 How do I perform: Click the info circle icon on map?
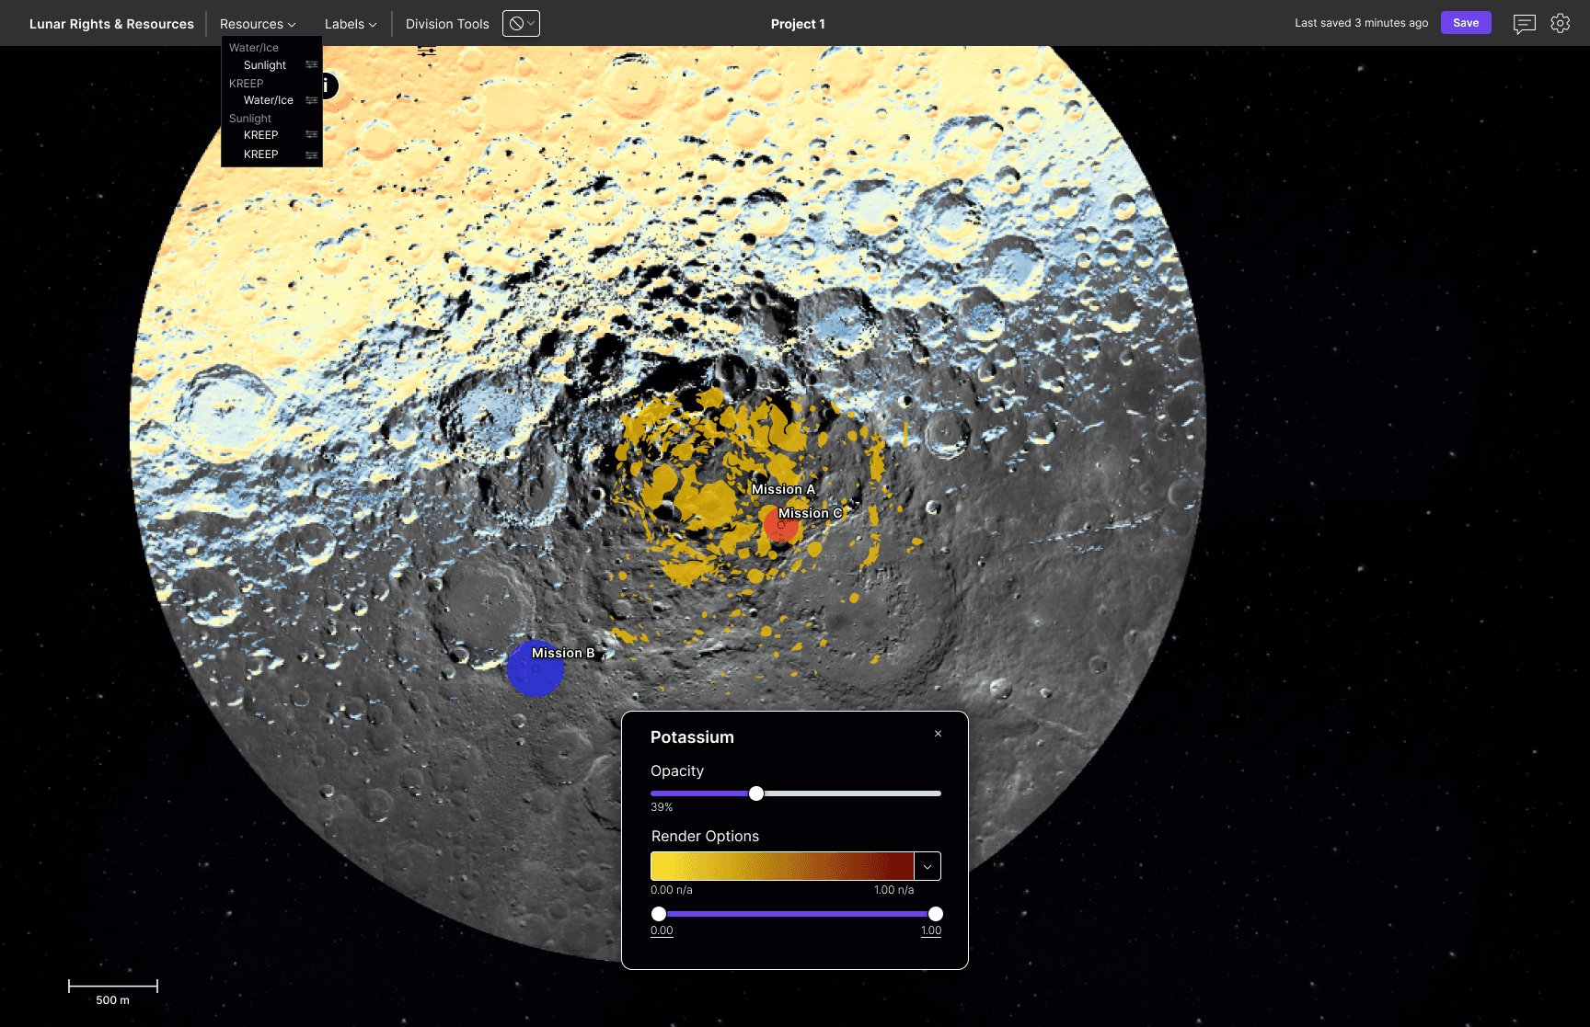(x=328, y=86)
